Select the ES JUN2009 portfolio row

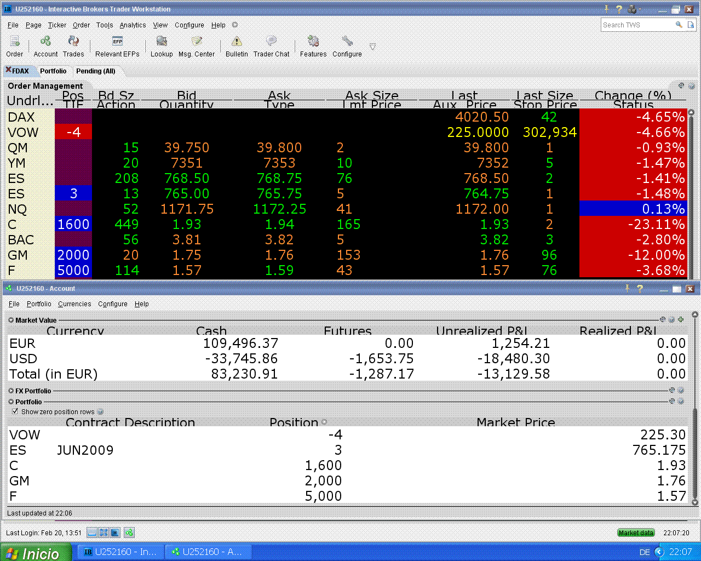click(x=348, y=450)
